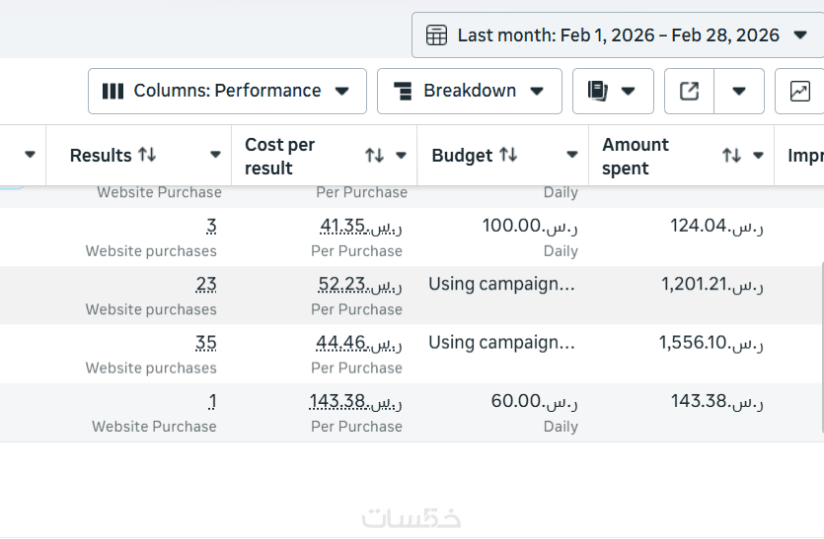Open Results column options arrow
Screen dimensions: 824x539
[215, 155]
